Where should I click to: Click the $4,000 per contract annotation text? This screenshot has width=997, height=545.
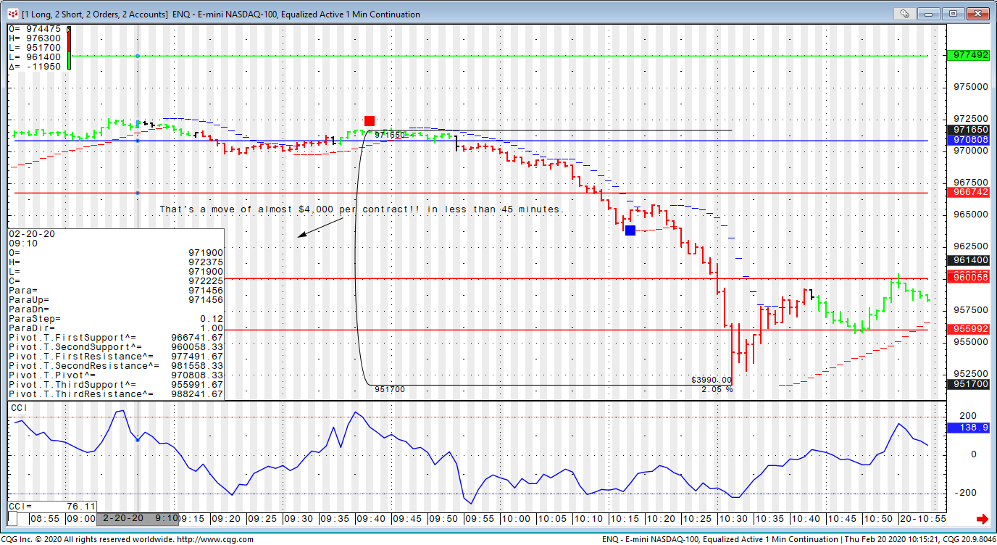[361, 209]
